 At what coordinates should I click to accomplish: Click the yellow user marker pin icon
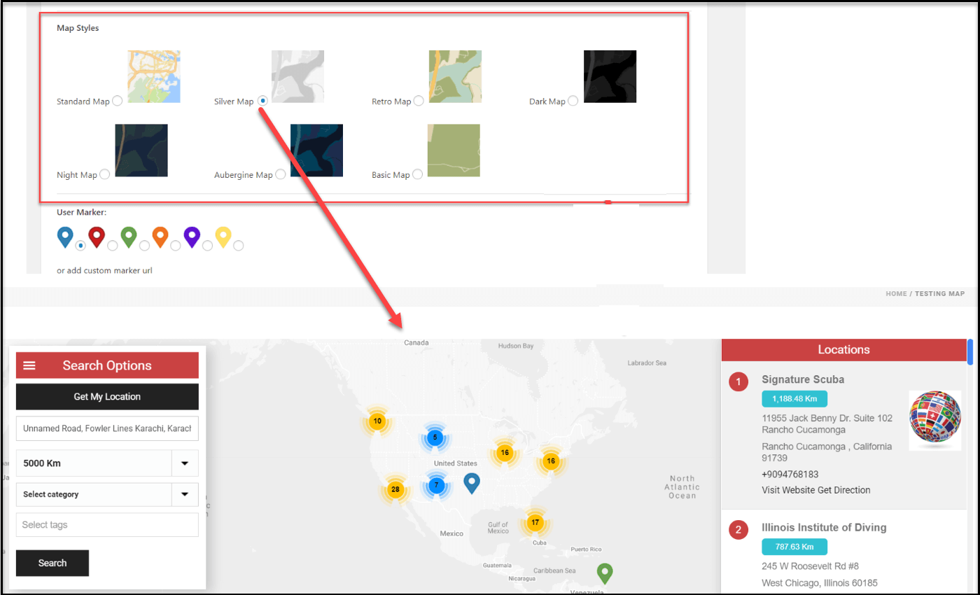223,237
